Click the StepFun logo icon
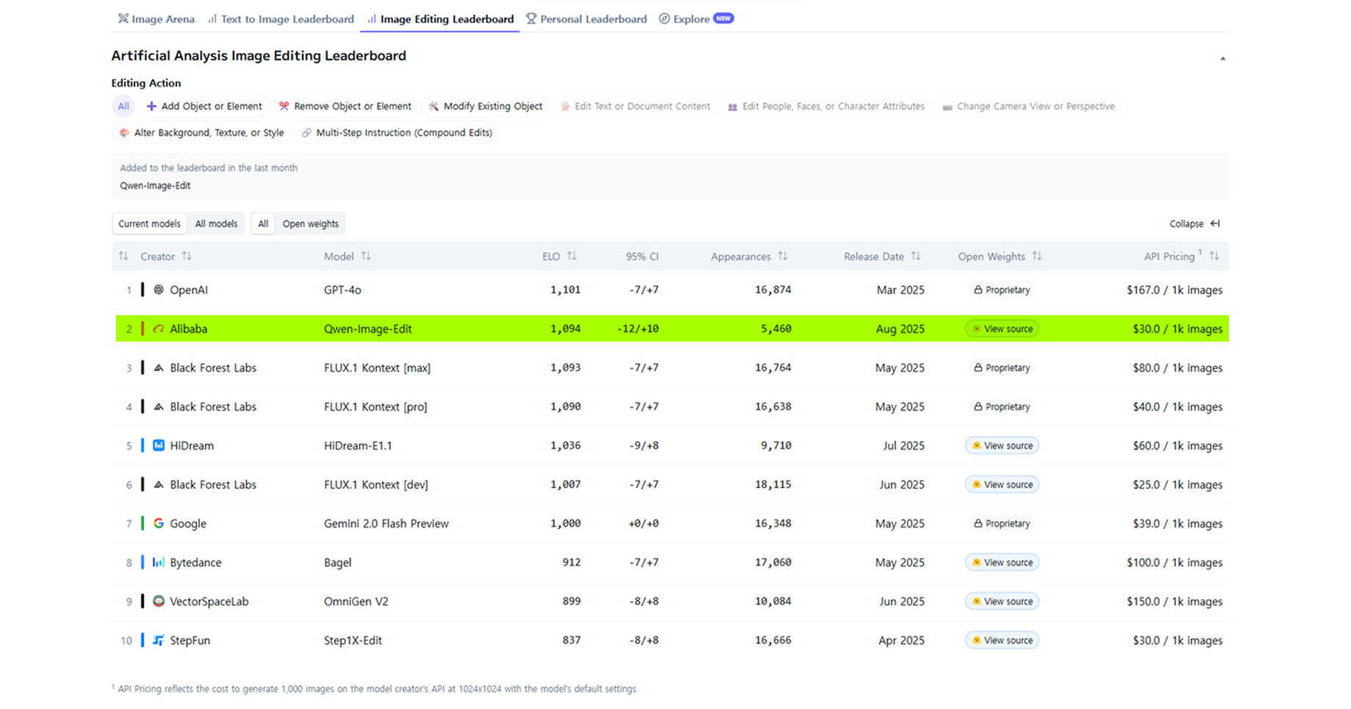This screenshot has height=709, width=1351. coord(159,641)
